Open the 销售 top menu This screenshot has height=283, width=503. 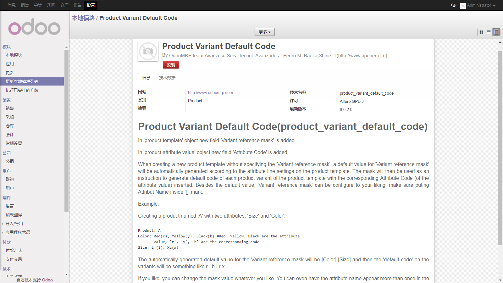(x=25, y=5)
